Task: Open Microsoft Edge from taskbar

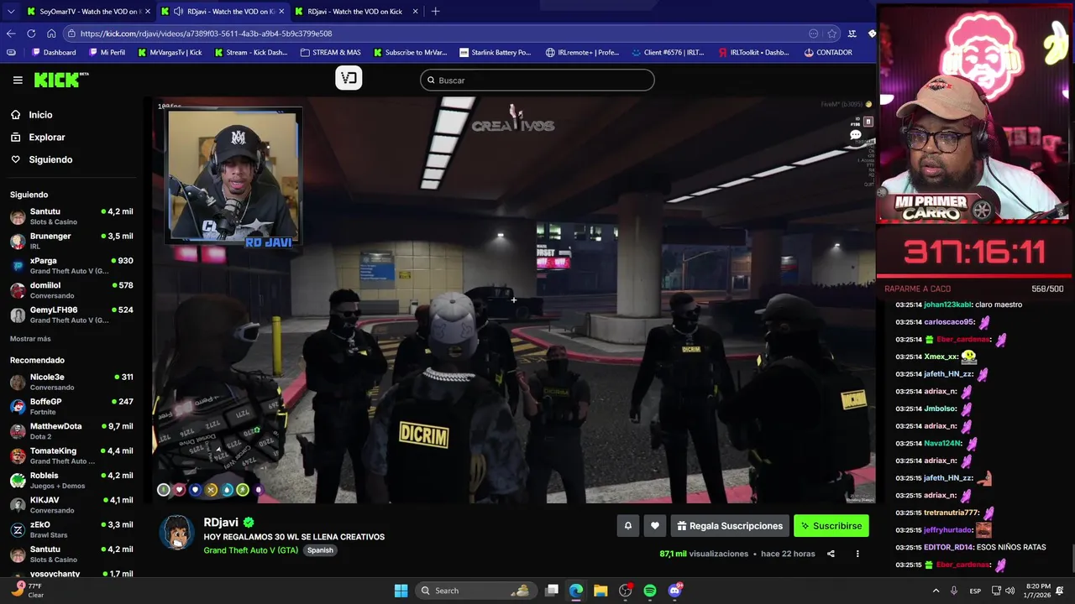Action: pos(576,591)
